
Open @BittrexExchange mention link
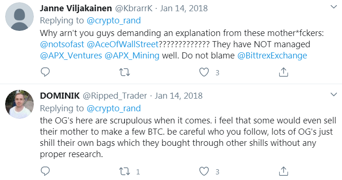click(272, 56)
